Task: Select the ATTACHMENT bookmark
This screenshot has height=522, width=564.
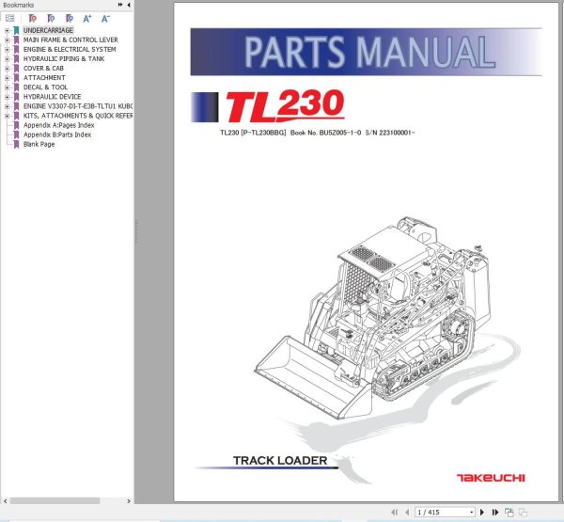Action: 44,78
